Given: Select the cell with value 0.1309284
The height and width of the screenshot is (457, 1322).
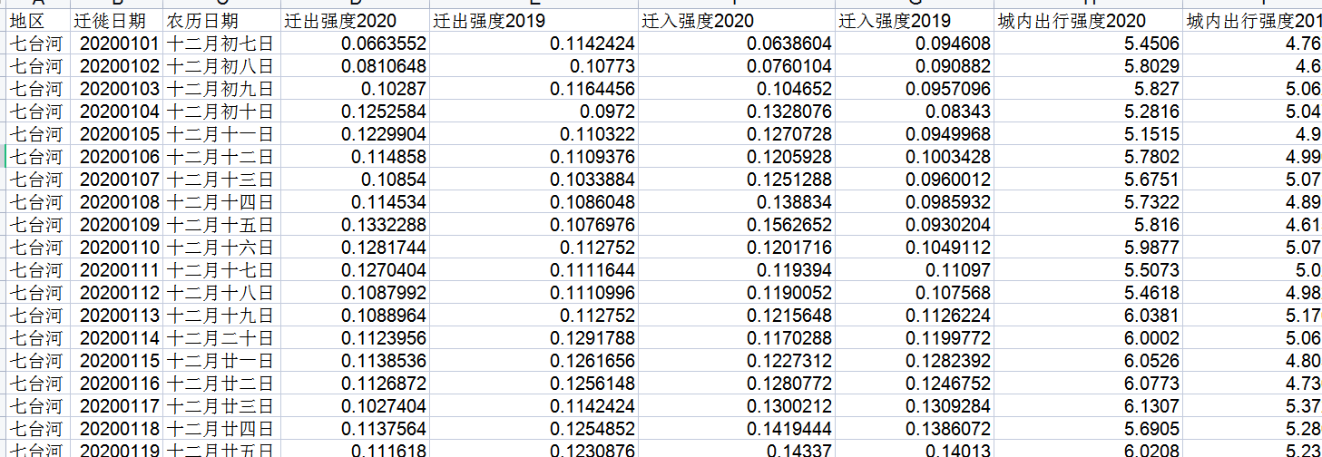Looking at the screenshot, I should click(x=915, y=406).
